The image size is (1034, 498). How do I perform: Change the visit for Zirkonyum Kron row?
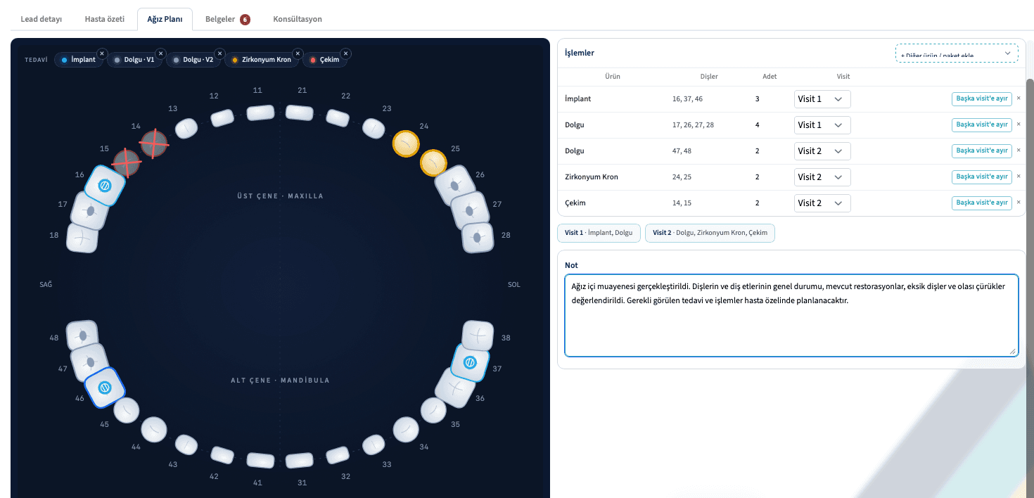point(822,177)
